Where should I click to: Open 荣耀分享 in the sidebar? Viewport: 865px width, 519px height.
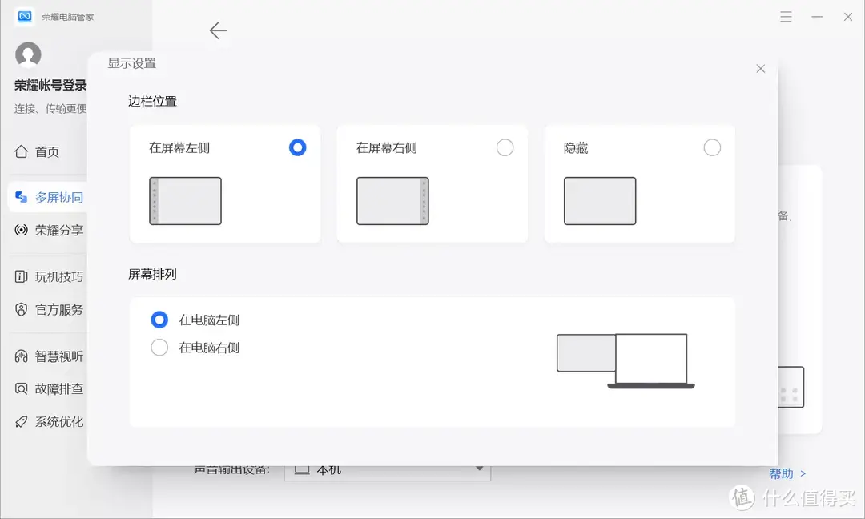coord(48,230)
